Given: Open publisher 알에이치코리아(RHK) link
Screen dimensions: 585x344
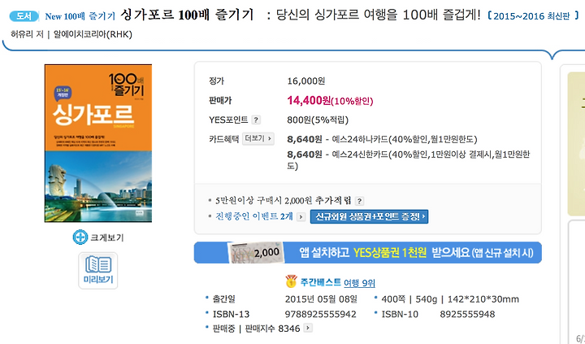Looking at the screenshot, I should click(x=93, y=34).
